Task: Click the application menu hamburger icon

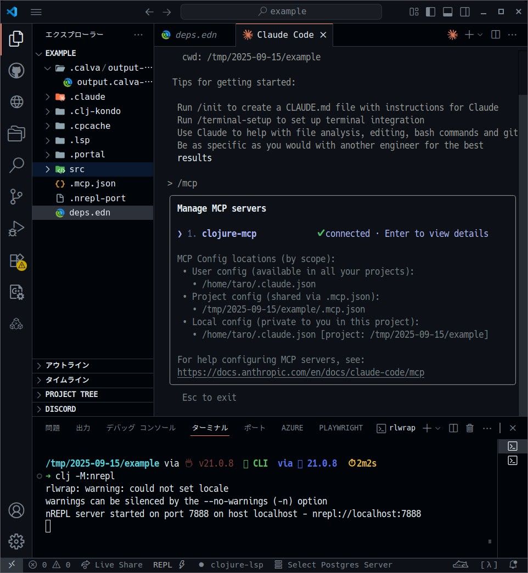Action: click(x=36, y=12)
